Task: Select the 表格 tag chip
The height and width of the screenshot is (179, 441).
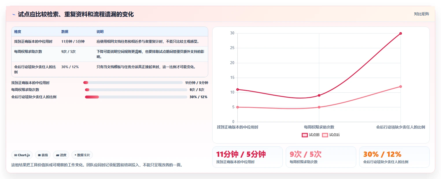Action: coord(43,155)
